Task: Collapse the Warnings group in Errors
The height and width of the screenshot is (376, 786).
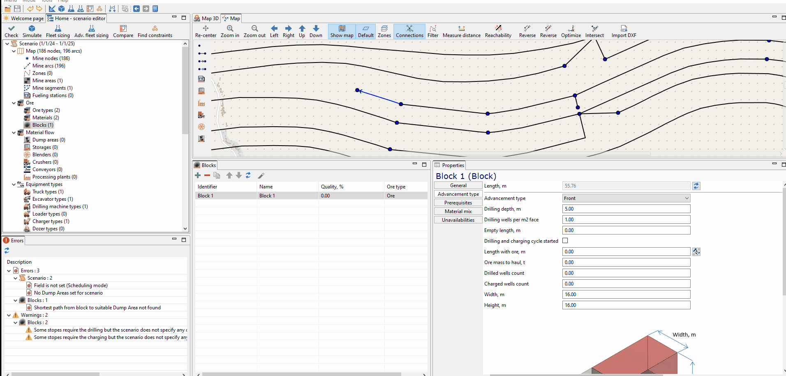Action: coord(9,315)
